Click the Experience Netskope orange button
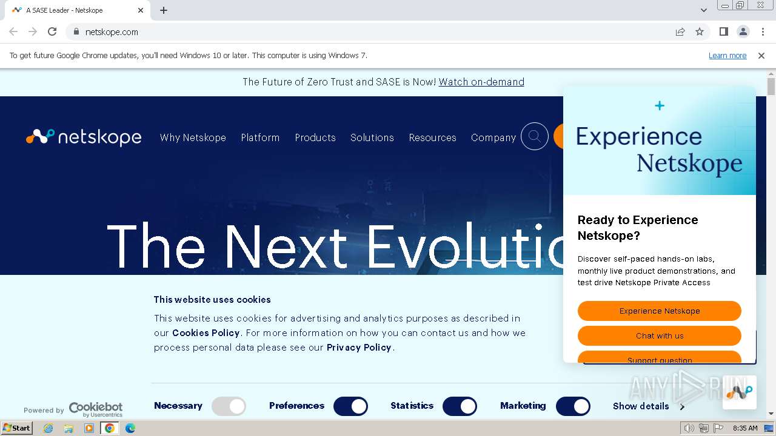 tap(660, 311)
